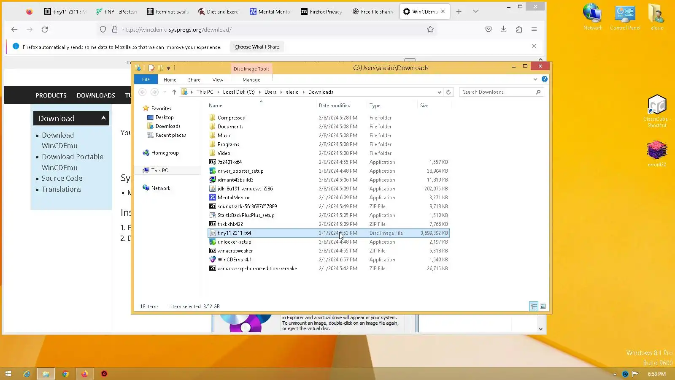Click 'Choose What I Share' button in Firefox
The image size is (675, 380).
point(257,47)
